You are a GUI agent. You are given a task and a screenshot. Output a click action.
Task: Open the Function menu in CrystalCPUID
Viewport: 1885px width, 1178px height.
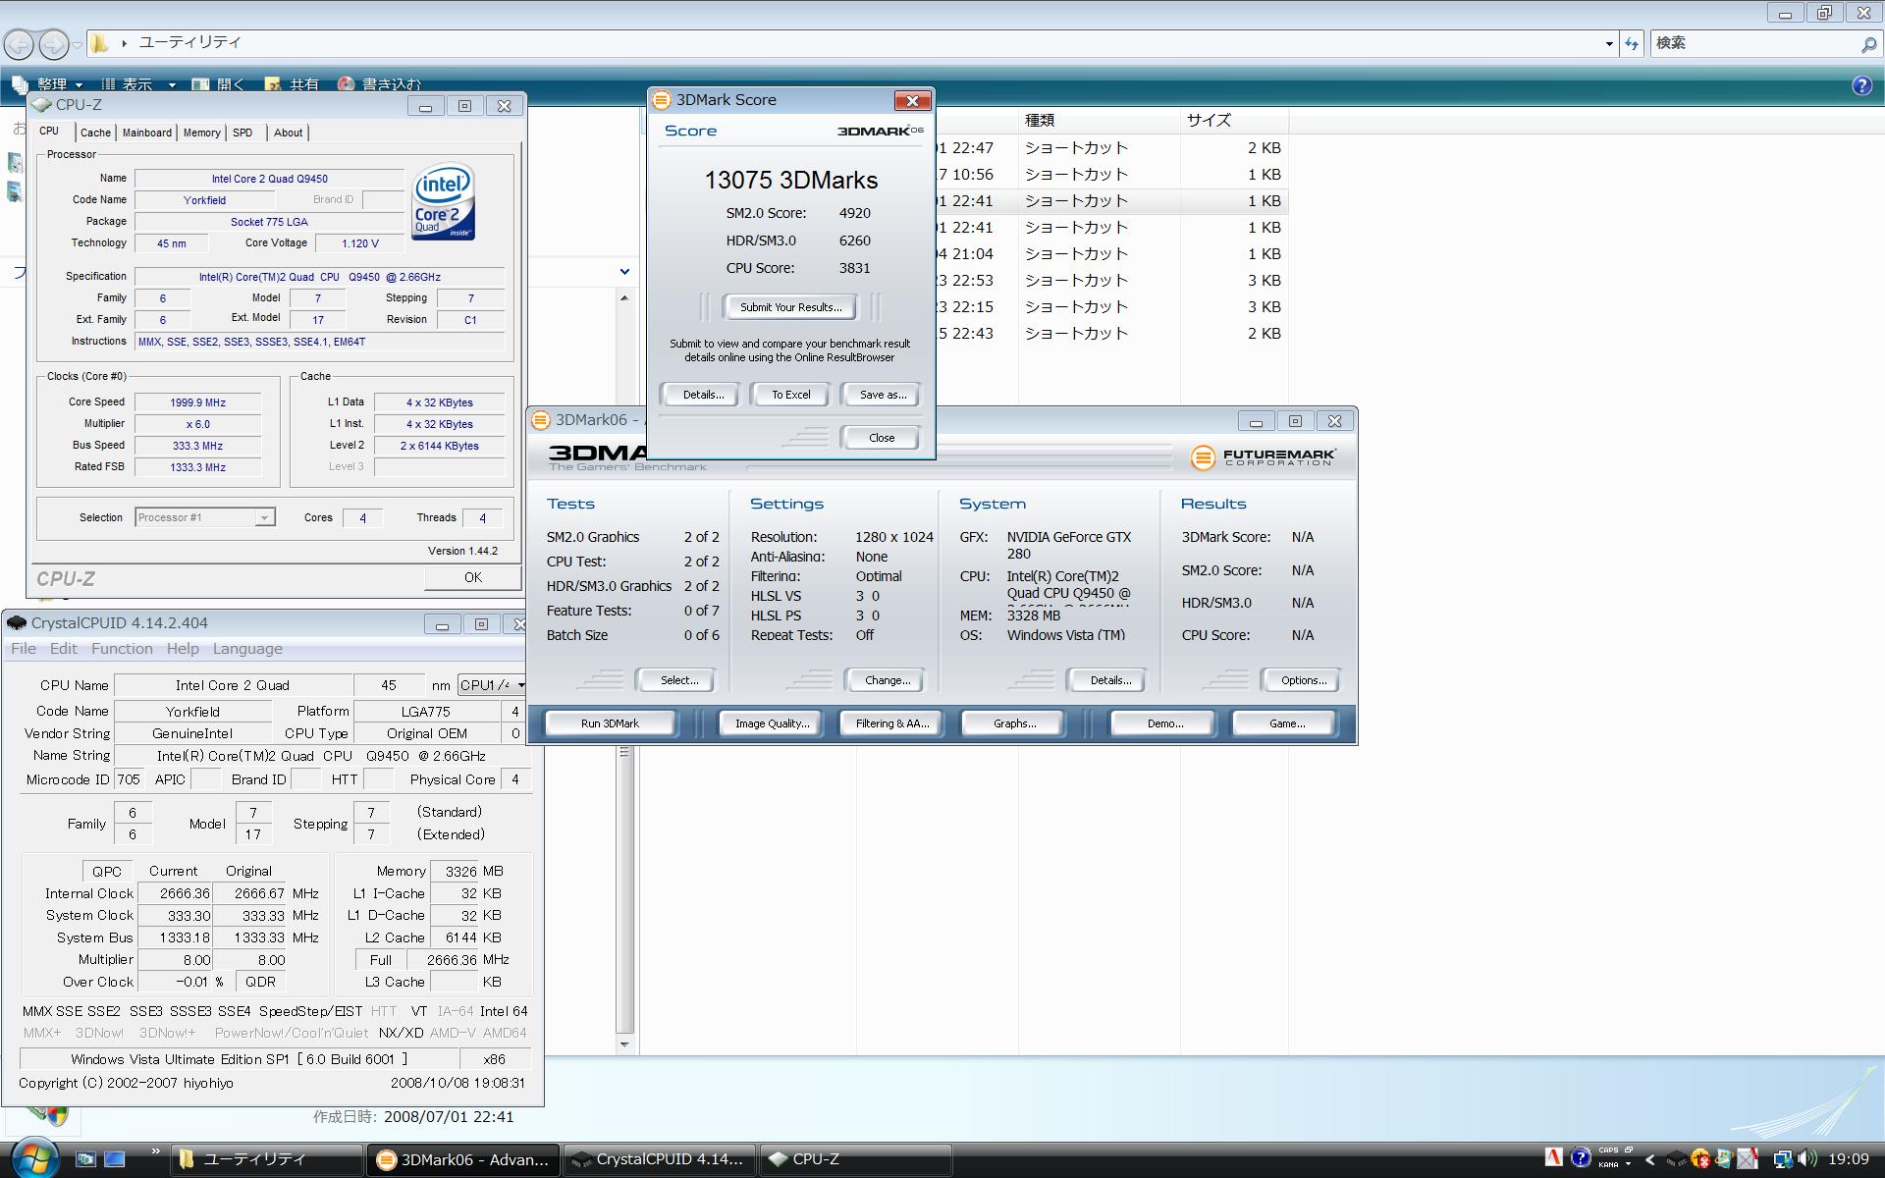pos(122,649)
